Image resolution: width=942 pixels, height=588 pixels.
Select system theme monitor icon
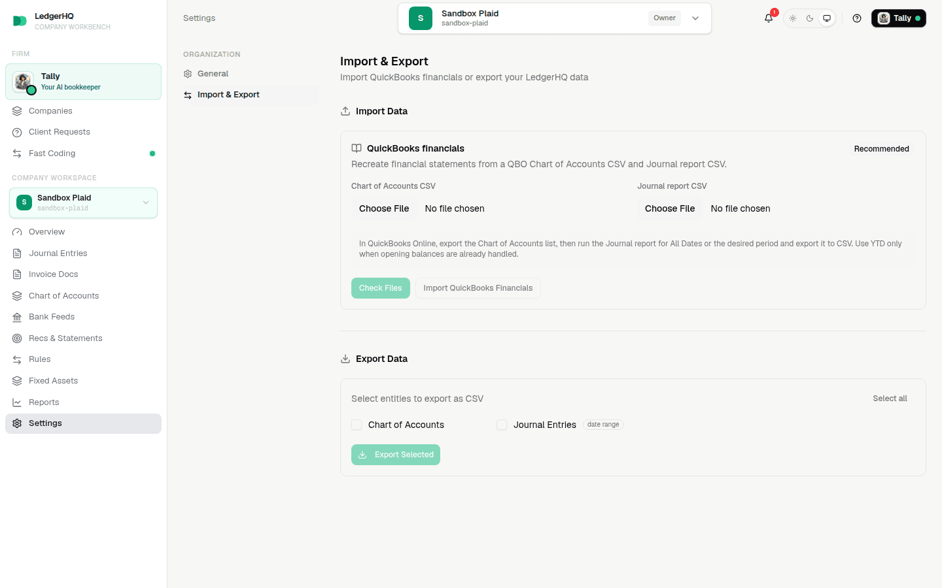pos(827,18)
